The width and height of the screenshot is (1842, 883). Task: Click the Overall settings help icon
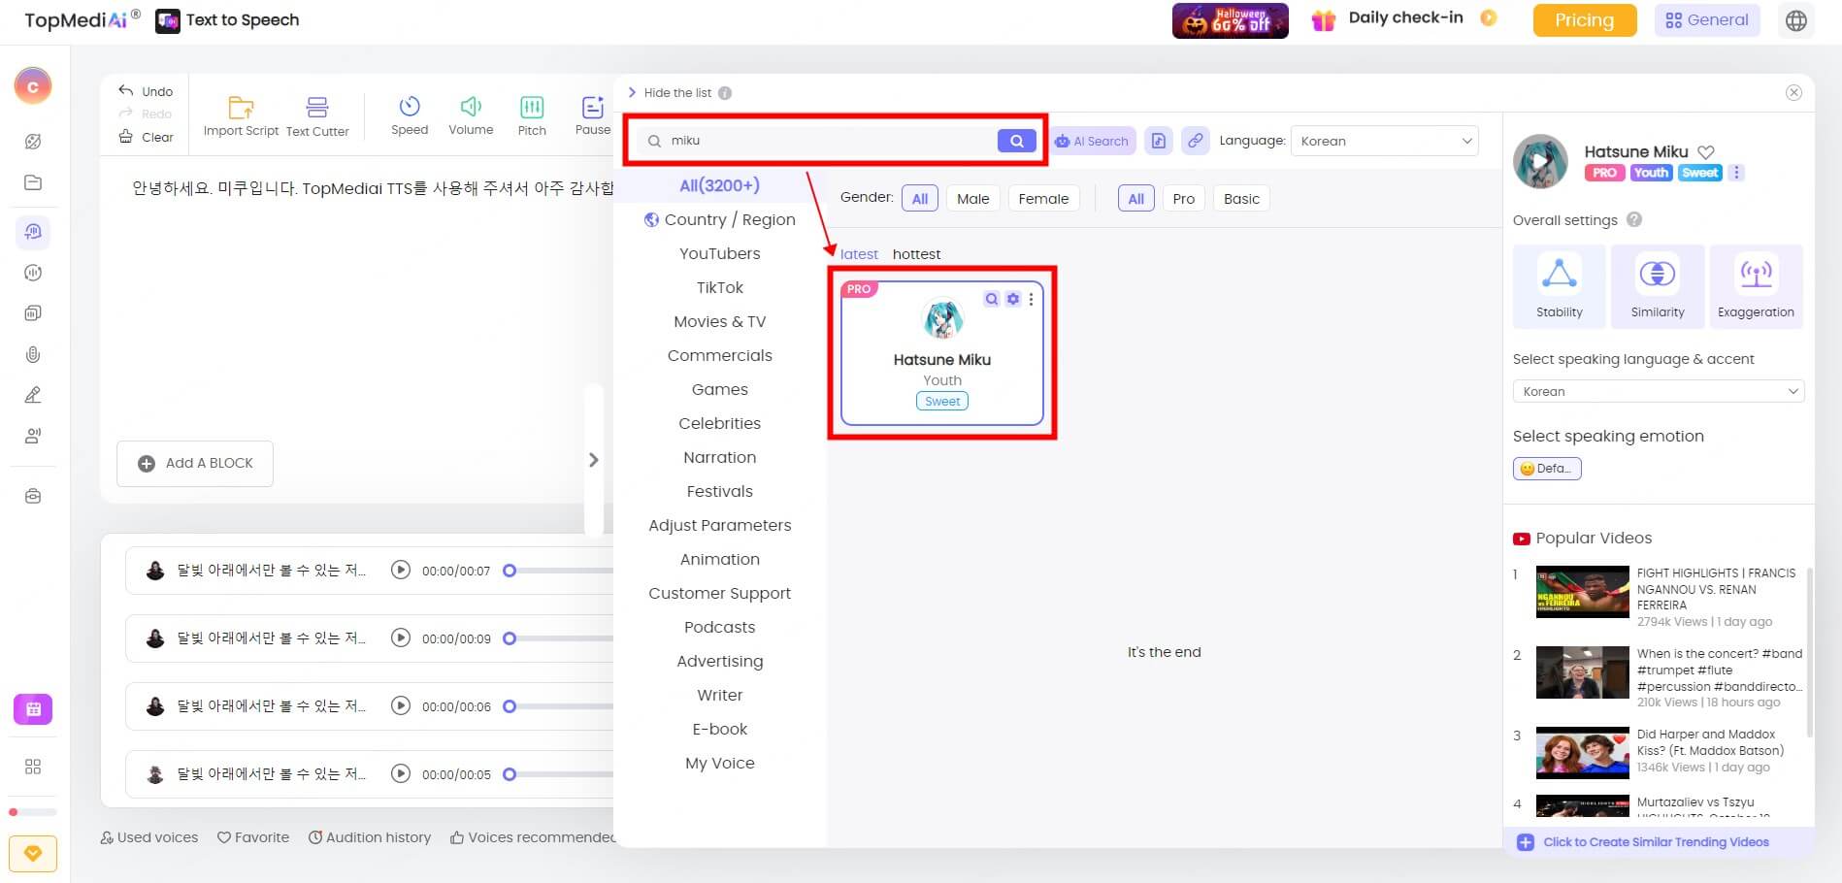point(1634,219)
